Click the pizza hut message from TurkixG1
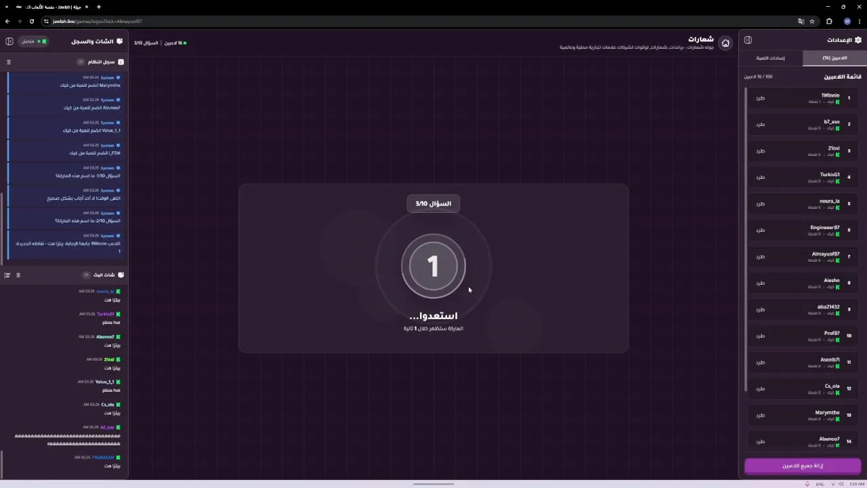 [x=111, y=323]
